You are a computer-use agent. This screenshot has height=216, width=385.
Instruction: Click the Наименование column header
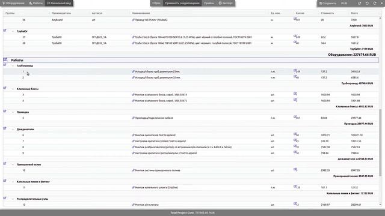pyautogui.click(x=141, y=13)
